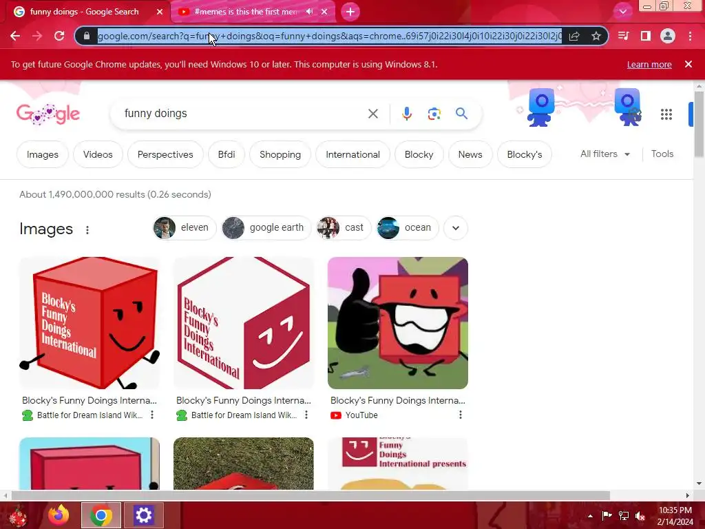Open the muted volume tray icon

(x=640, y=516)
